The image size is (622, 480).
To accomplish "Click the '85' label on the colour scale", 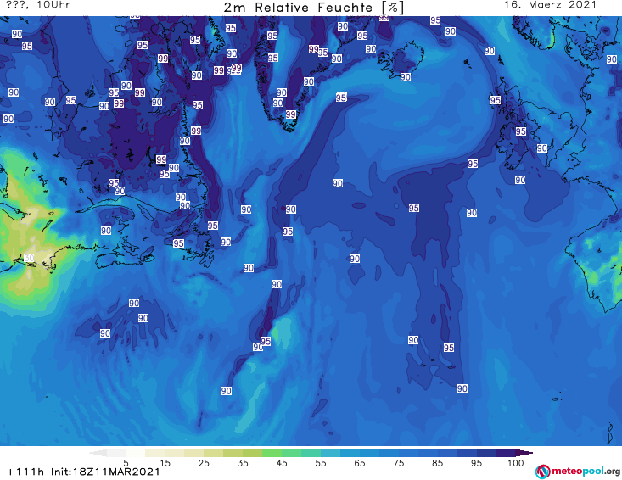I will [x=438, y=462].
